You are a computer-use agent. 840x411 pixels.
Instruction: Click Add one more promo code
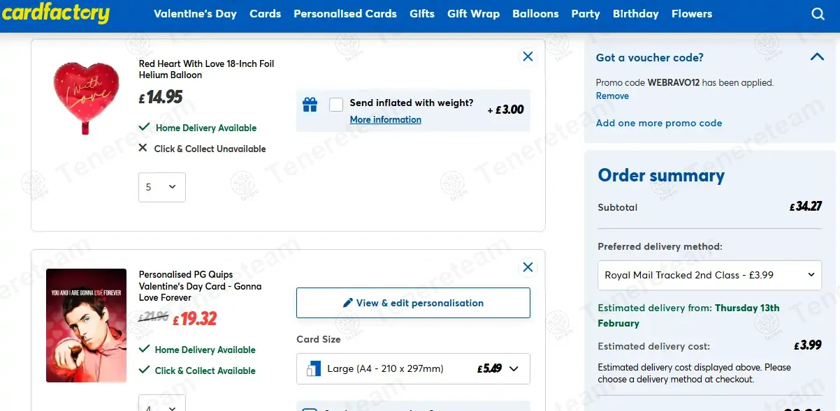click(x=659, y=123)
